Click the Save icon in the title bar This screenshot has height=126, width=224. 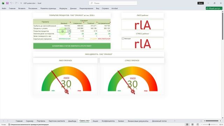pyautogui.click(x=7, y=3)
